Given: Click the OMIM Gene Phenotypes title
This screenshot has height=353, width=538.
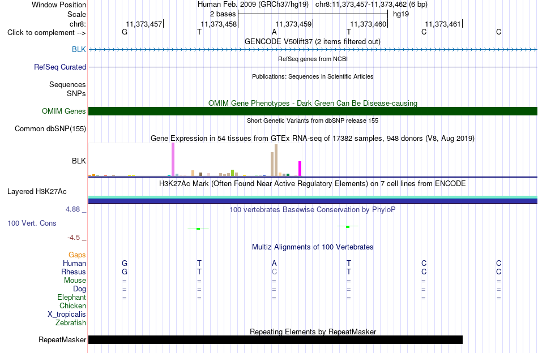Looking at the screenshot, I should [313, 103].
